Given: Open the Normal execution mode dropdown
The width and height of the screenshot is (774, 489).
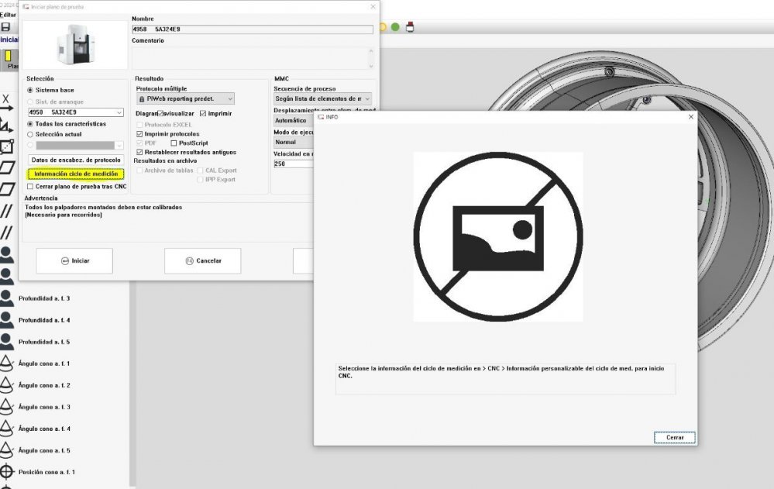Looking at the screenshot, I should [294, 143].
